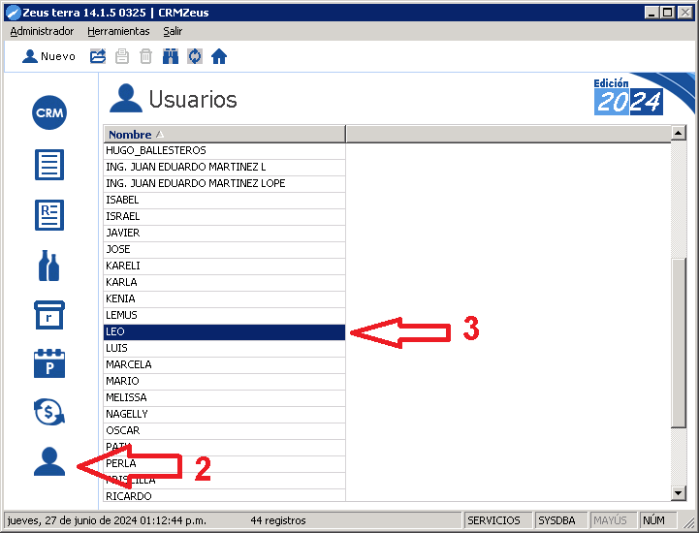
Task: Click the SYSDBA status bar panel
Action: point(560,520)
